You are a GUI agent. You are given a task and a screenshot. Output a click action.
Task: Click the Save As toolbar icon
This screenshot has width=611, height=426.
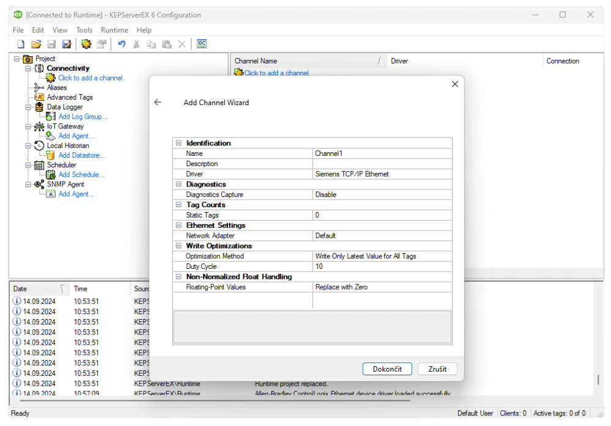67,44
